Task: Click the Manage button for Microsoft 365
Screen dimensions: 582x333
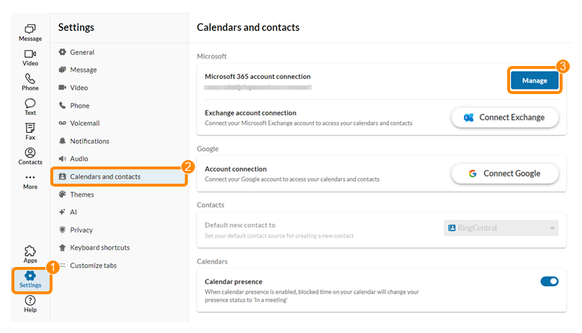Action: click(x=535, y=80)
